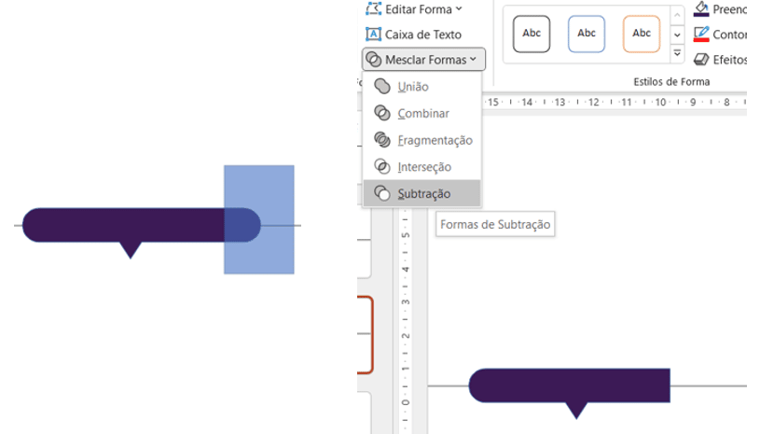Choose Interseção from merge menu

point(421,167)
